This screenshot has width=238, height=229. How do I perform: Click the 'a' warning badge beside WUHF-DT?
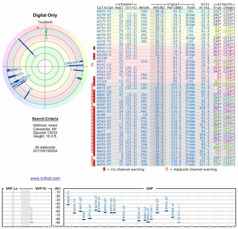pos(92,105)
